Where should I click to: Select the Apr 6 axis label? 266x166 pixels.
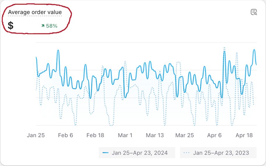(x=214, y=135)
